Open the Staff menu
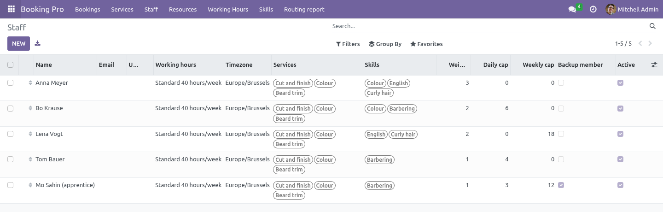The height and width of the screenshot is (212, 663). click(151, 9)
